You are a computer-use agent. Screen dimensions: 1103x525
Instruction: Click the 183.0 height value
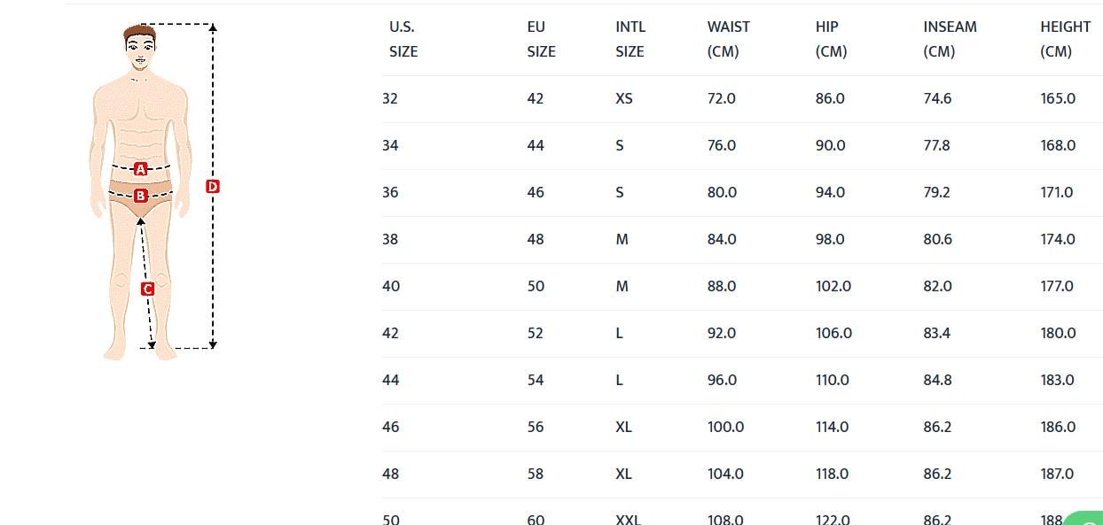point(1057,380)
